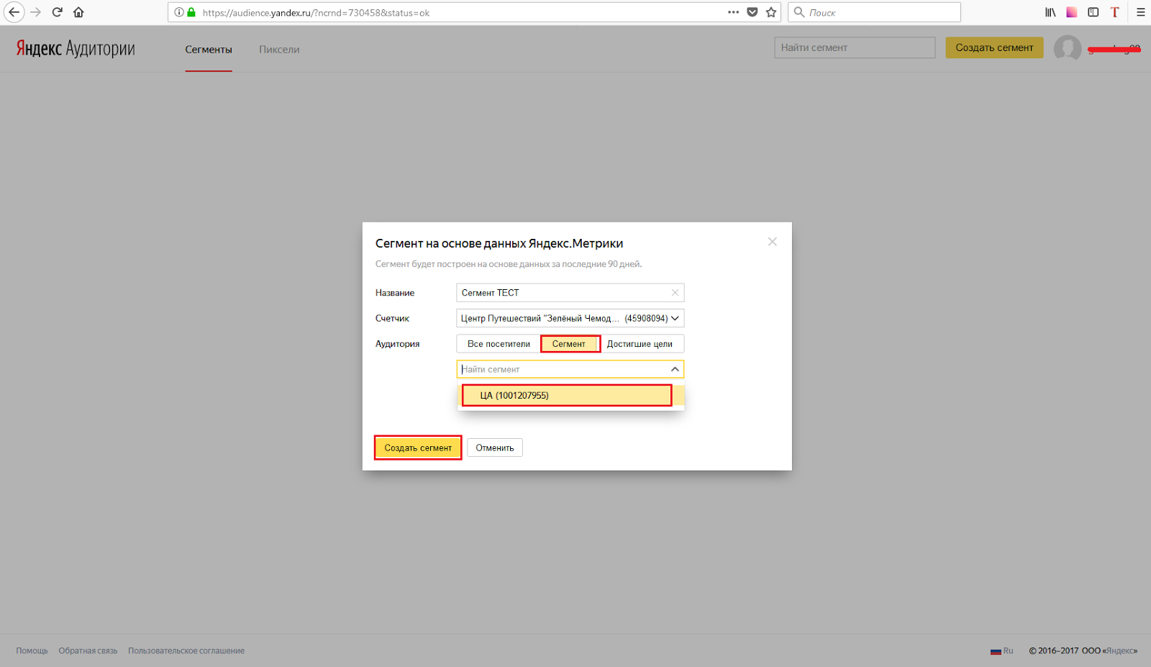Open the Firefox library icon

tap(1050, 12)
